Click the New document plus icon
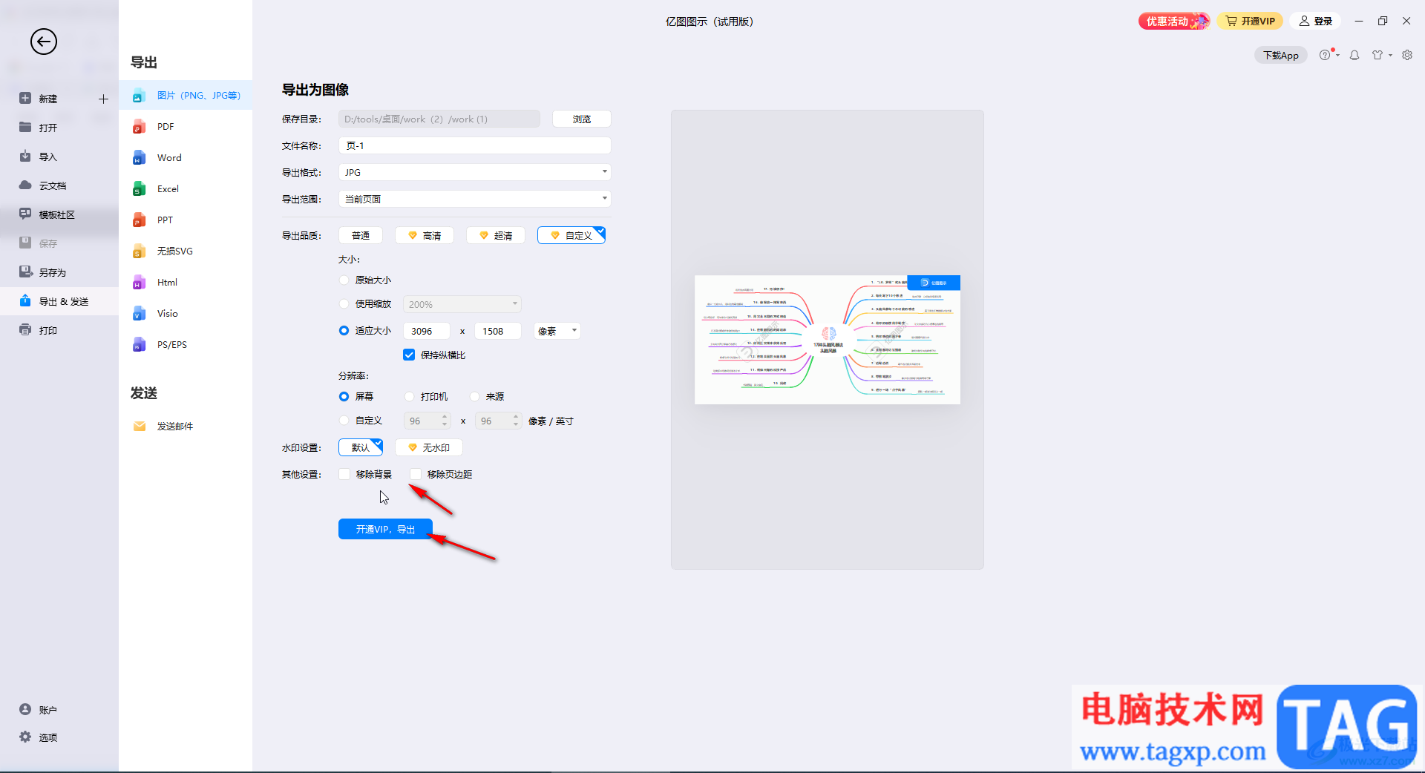 coord(25,98)
